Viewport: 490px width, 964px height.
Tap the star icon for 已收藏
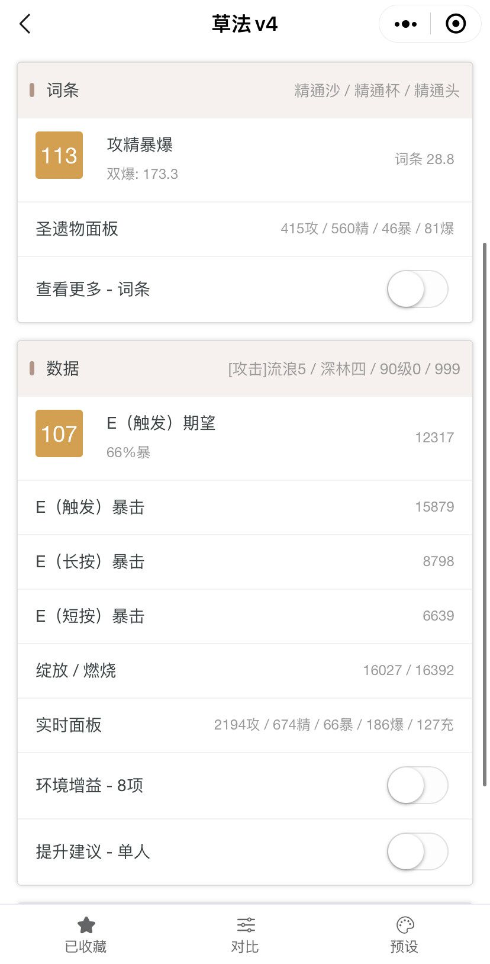point(86,925)
